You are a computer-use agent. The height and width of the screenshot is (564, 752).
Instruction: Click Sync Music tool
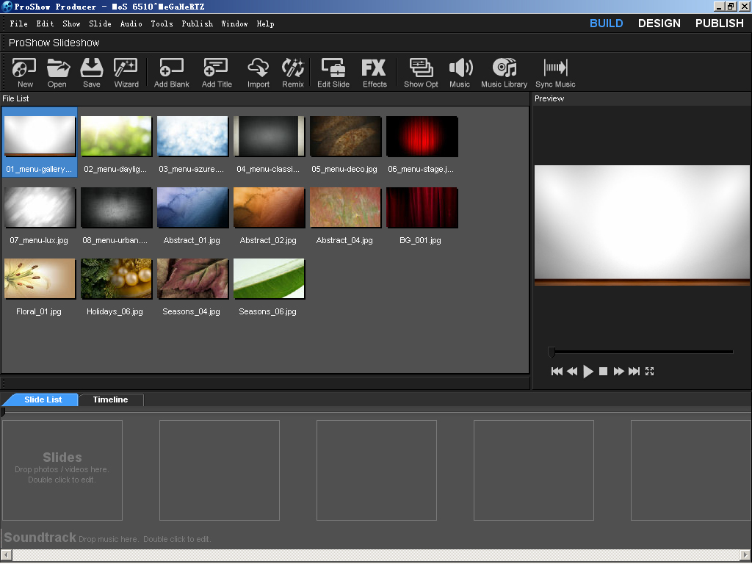pos(555,73)
